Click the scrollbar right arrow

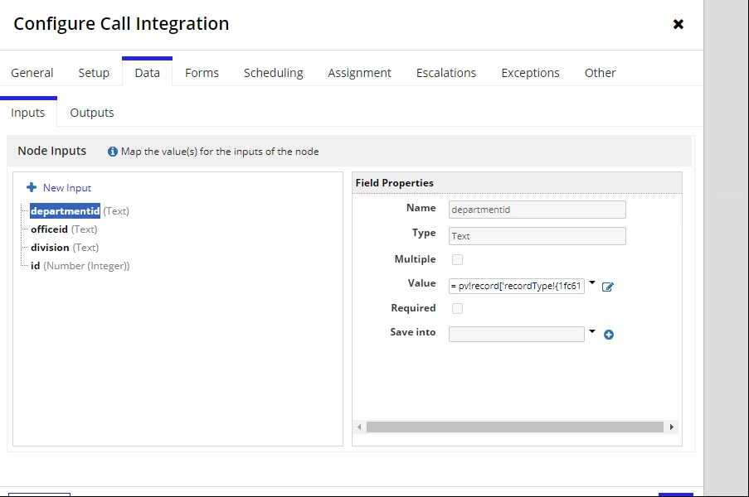point(671,427)
